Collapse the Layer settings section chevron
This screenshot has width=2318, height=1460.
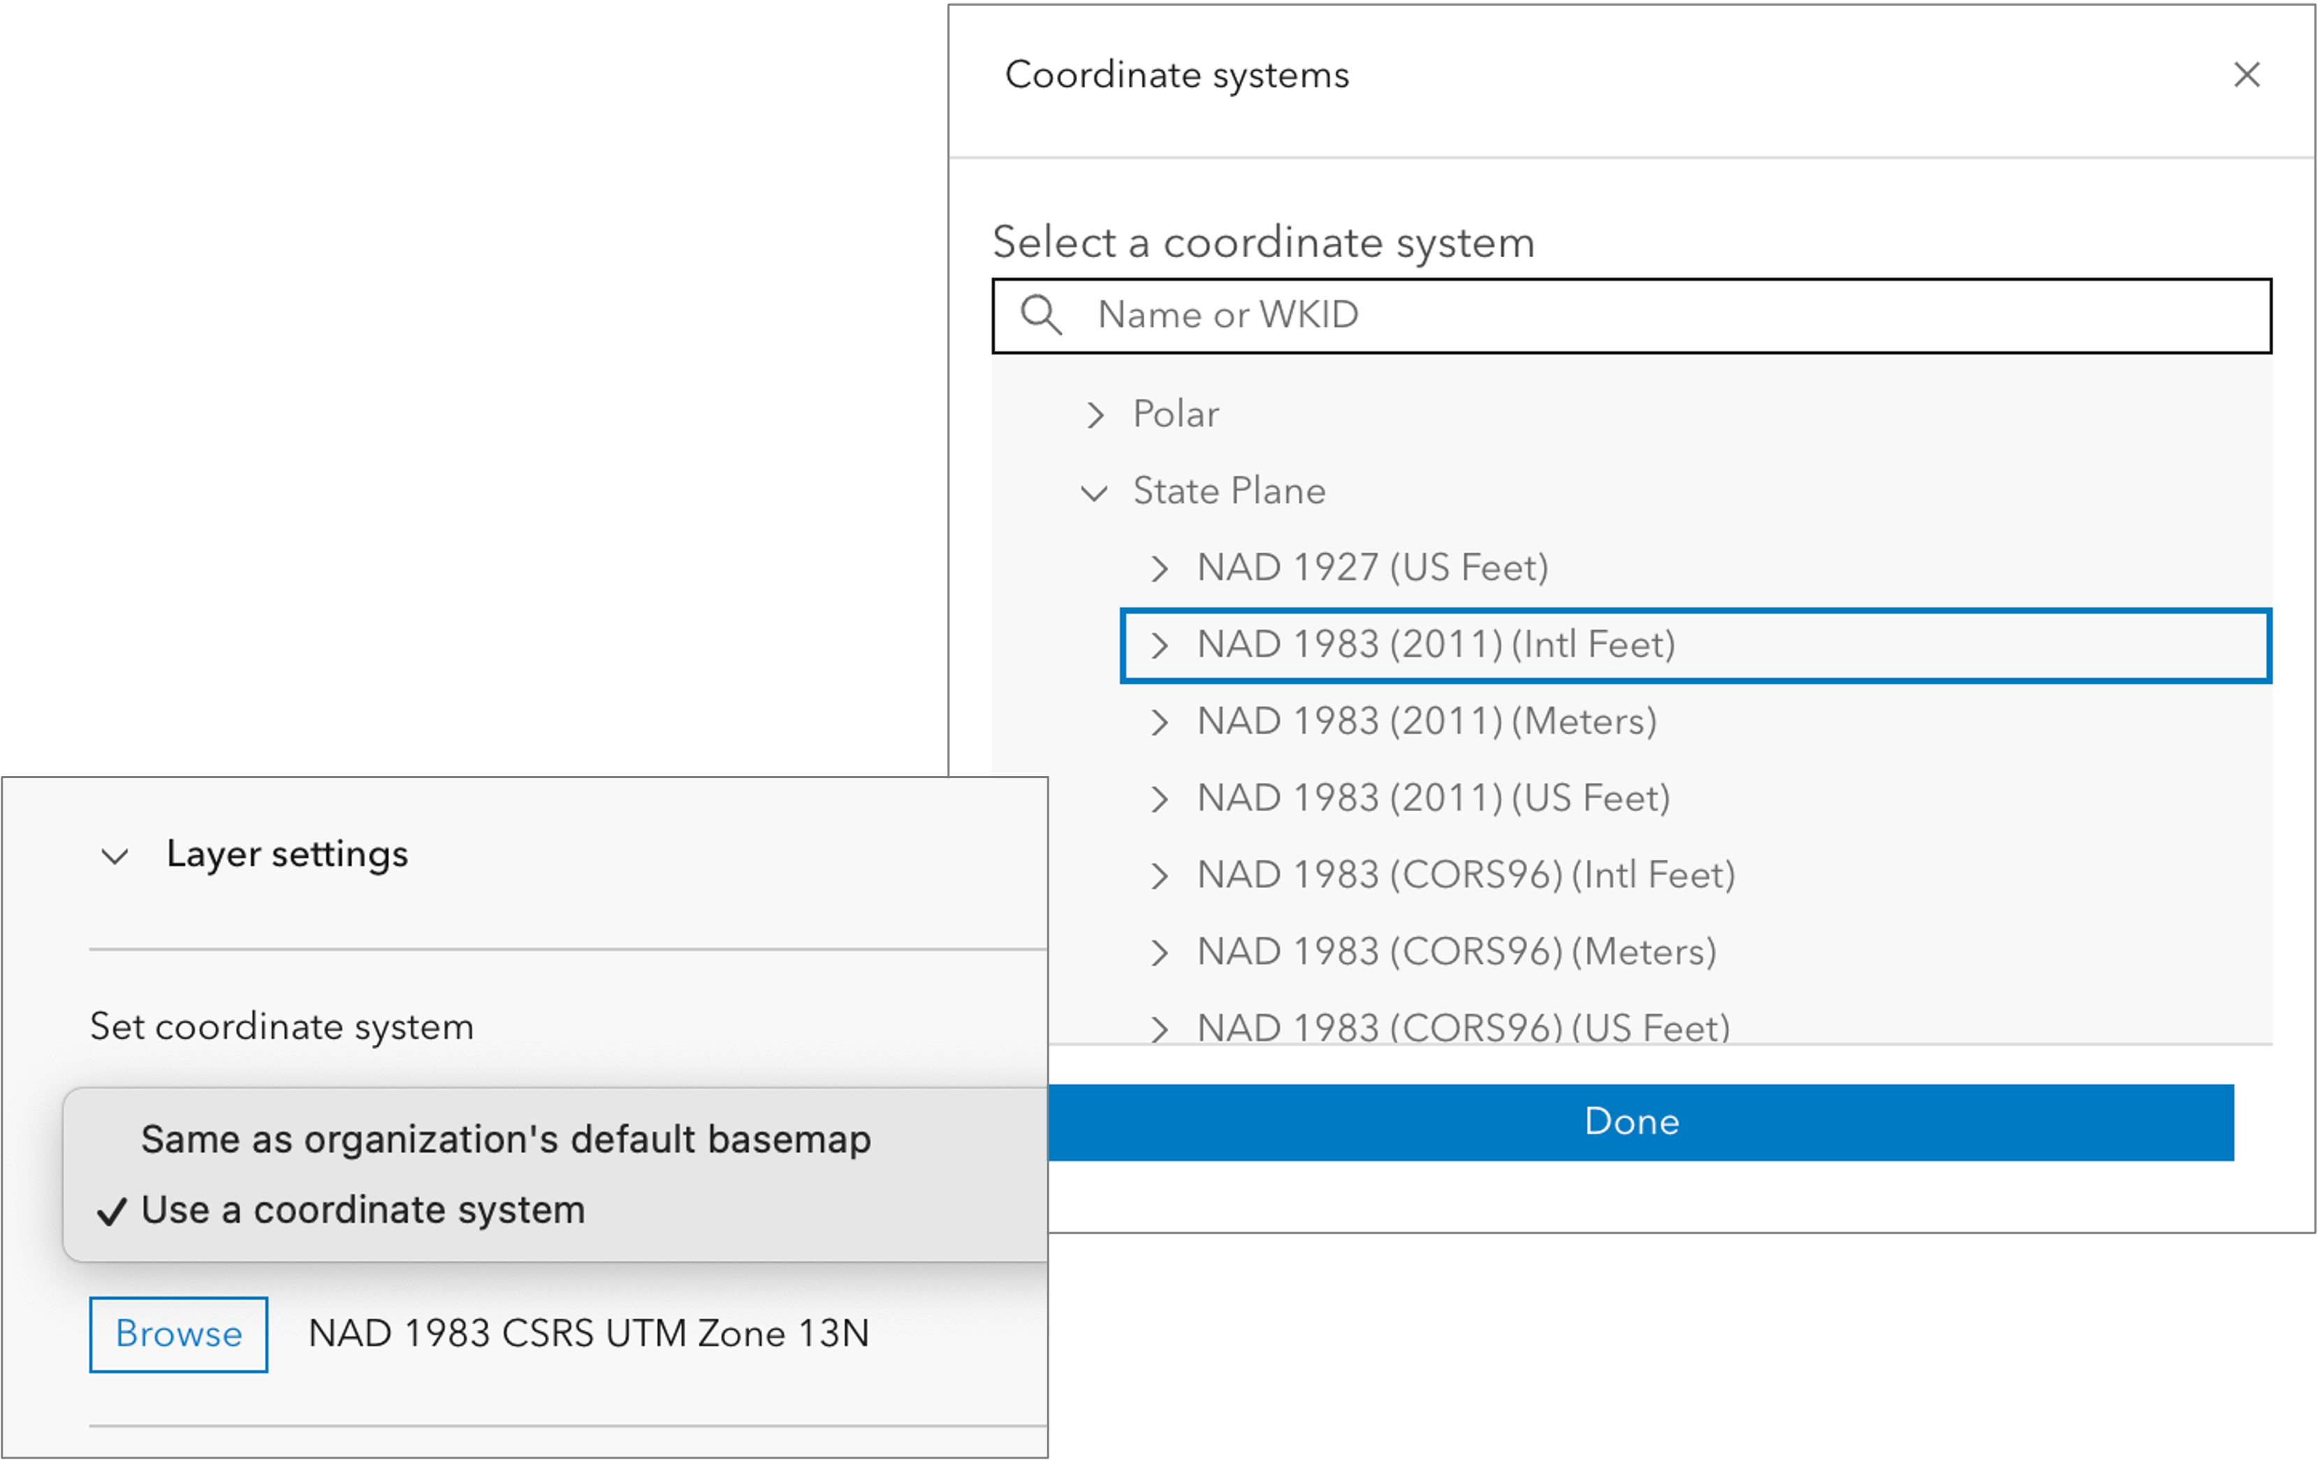coord(115,856)
